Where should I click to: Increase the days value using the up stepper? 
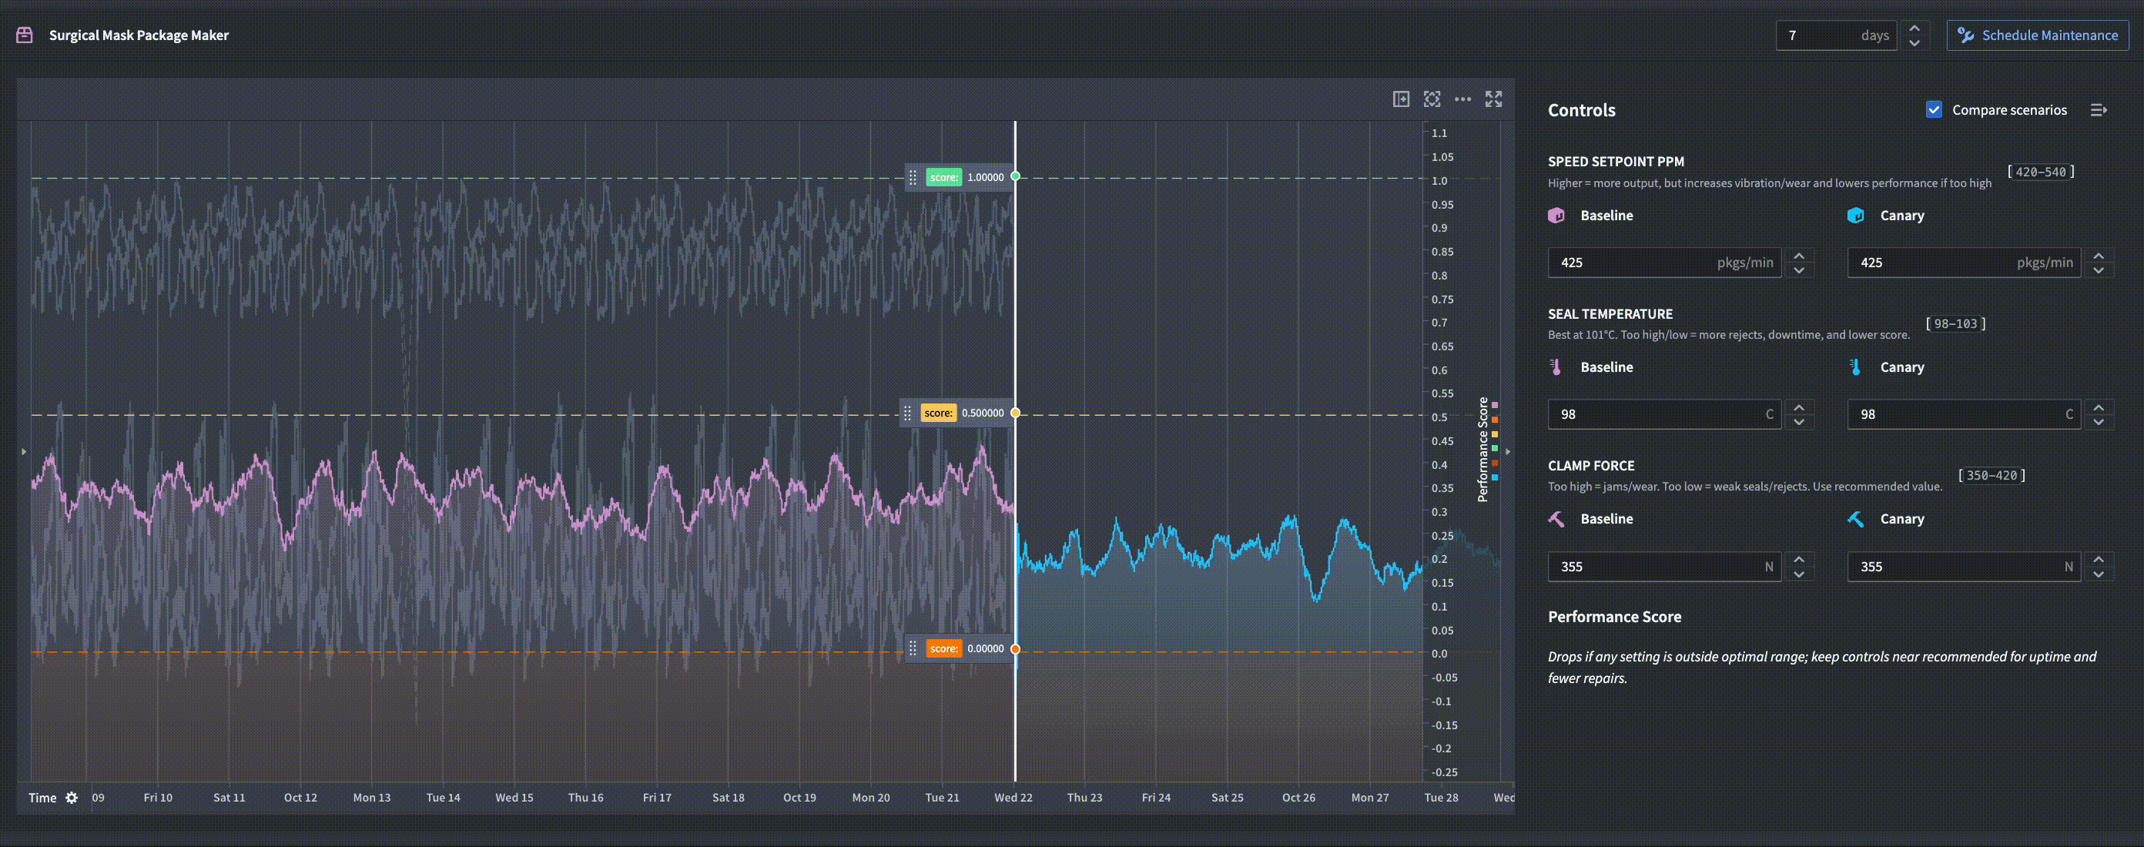[1915, 28]
